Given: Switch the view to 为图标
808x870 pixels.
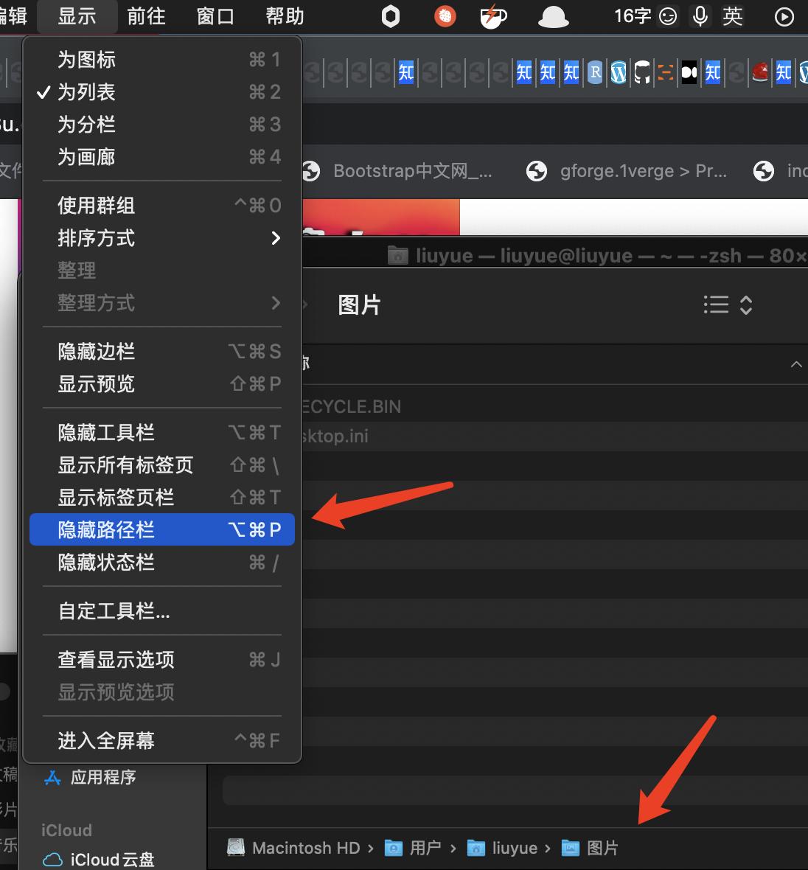Looking at the screenshot, I should (x=87, y=60).
